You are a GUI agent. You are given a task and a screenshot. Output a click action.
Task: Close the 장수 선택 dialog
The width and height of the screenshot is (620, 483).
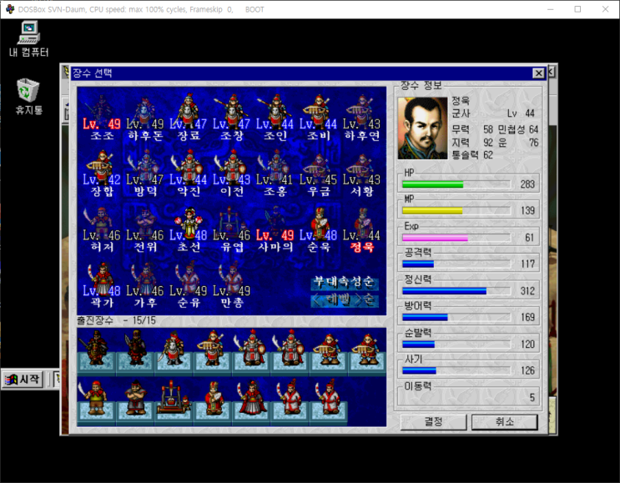coord(538,73)
